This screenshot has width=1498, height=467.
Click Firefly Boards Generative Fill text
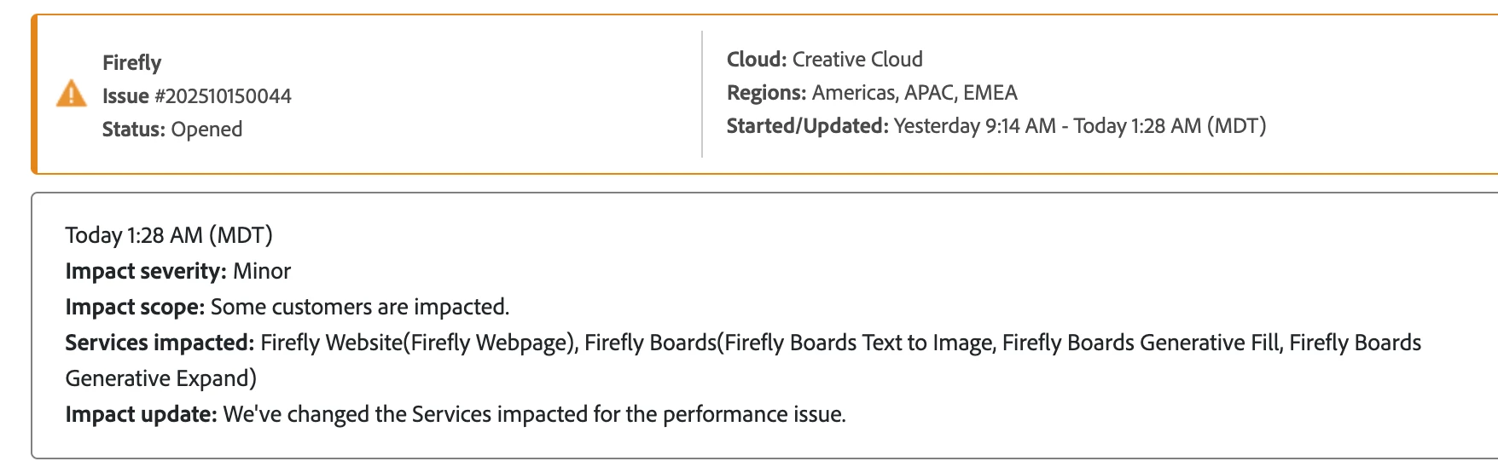point(1141,343)
